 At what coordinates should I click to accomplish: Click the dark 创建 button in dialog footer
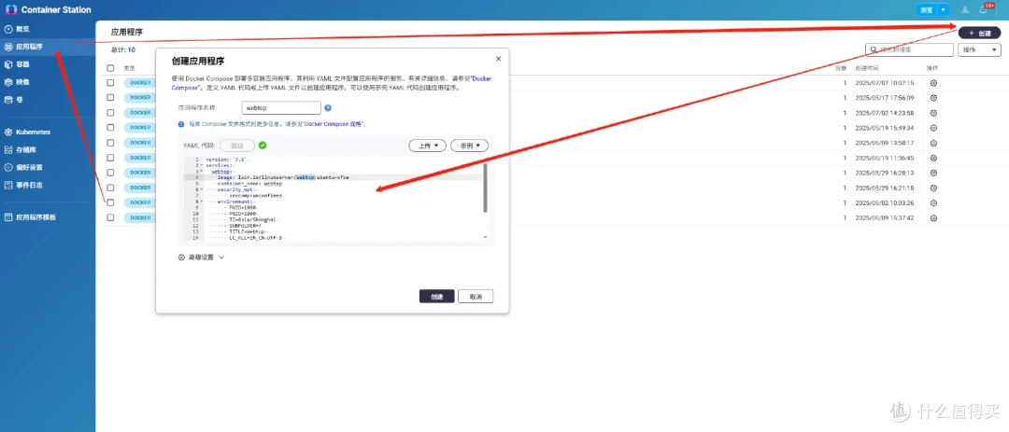[x=437, y=297]
